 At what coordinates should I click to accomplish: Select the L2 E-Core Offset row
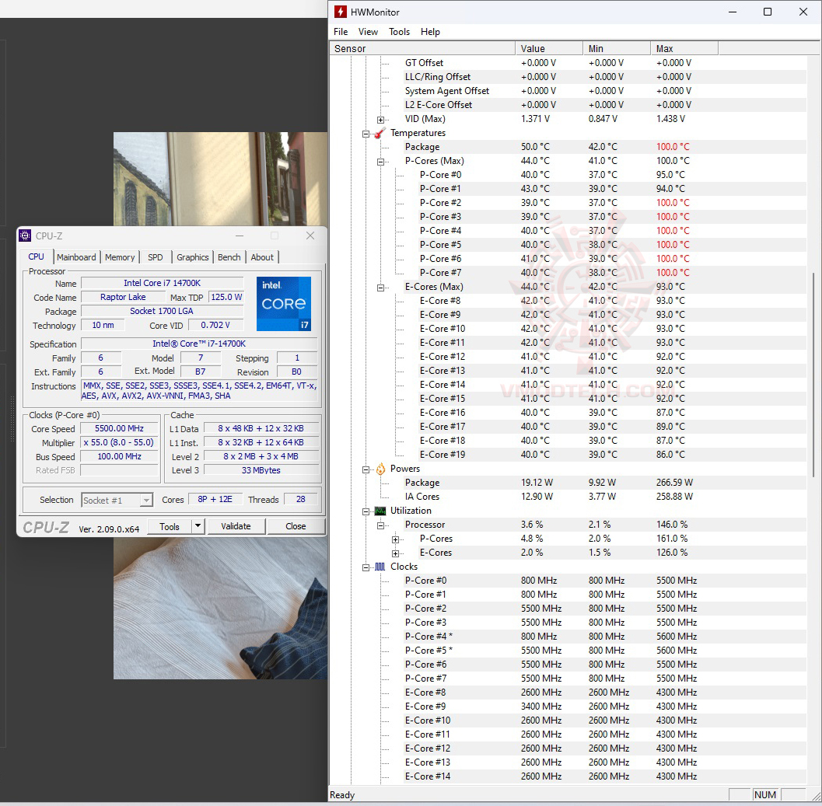(605, 105)
